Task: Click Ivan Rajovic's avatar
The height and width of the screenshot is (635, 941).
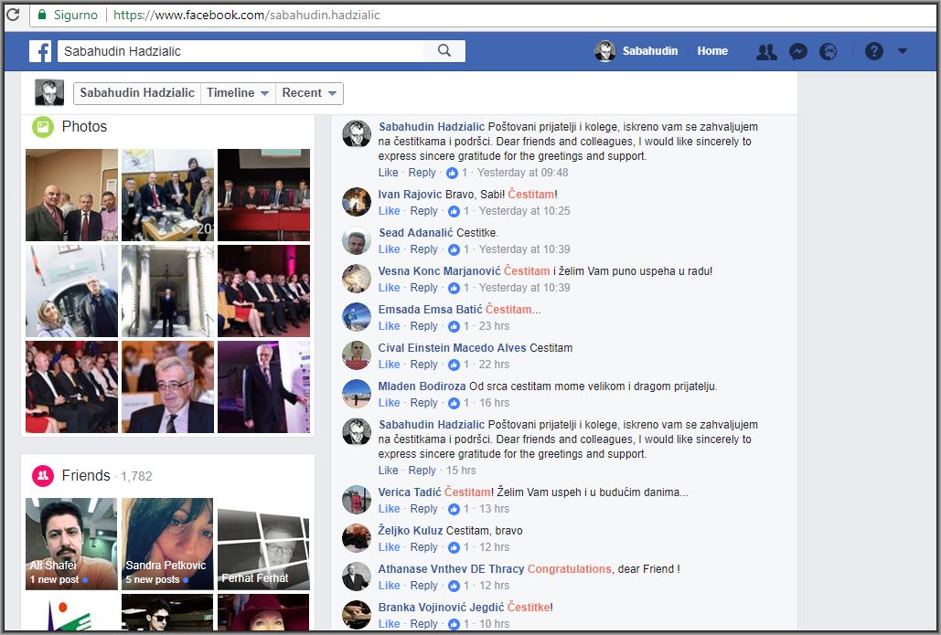Action: (x=357, y=202)
